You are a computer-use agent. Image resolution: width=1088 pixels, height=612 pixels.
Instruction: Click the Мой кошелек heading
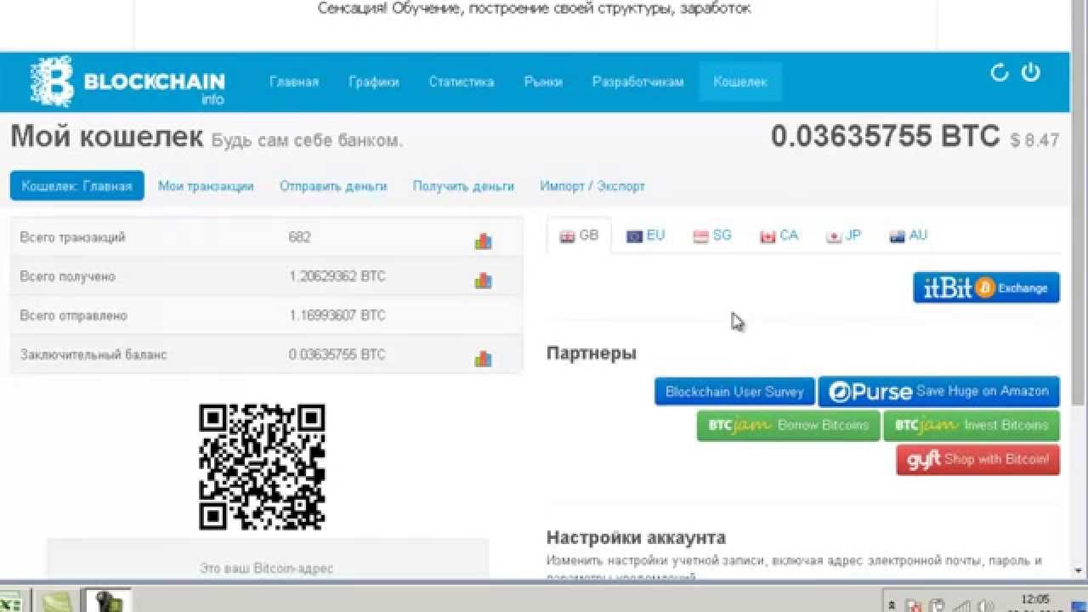click(x=107, y=136)
